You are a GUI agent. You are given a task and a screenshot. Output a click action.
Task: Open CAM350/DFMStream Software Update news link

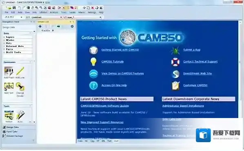(x=105, y=106)
